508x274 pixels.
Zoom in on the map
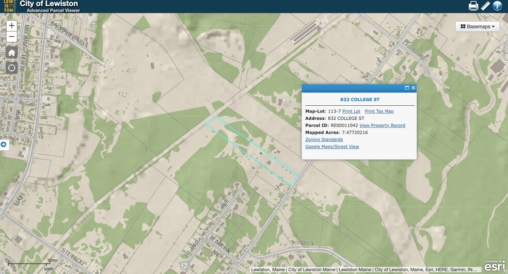[12, 26]
